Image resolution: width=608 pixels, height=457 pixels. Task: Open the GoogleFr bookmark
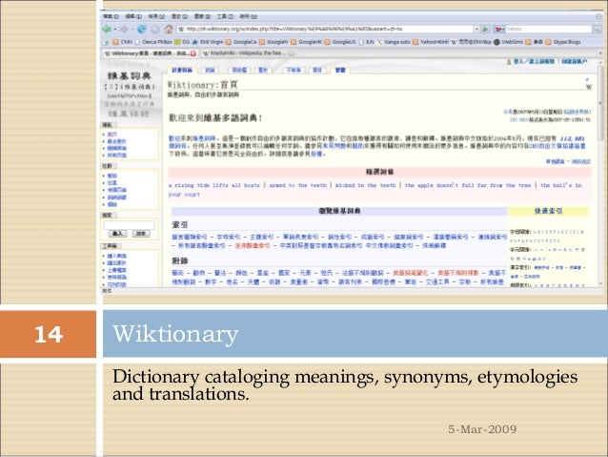[274, 42]
